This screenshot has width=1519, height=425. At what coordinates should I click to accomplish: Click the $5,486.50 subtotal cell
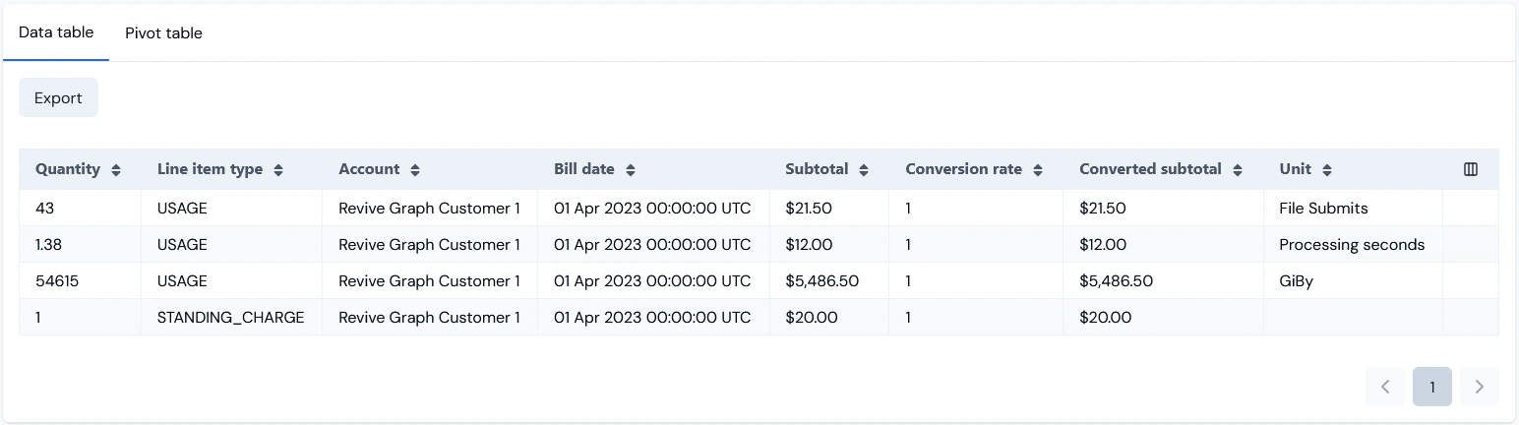click(821, 281)
